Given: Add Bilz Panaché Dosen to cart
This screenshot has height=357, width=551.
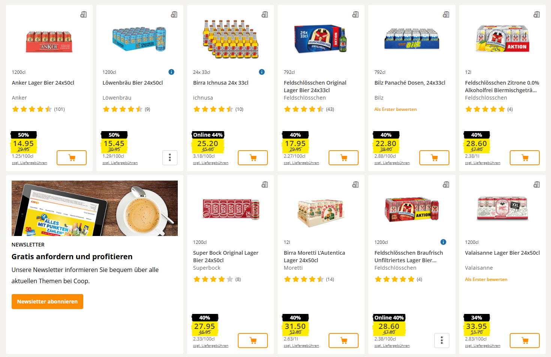Looking at the screenshot, I should [x=434, y=158].
